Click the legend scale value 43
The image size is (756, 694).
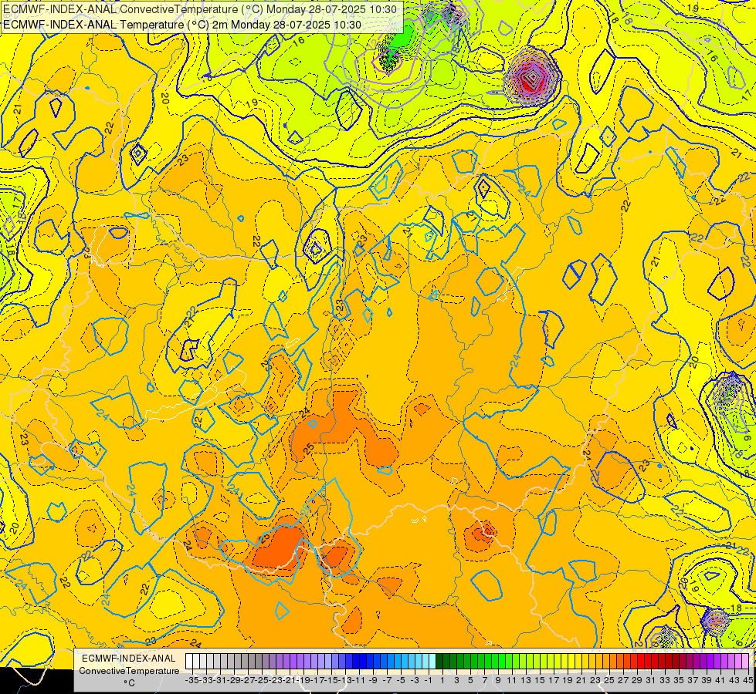pos(735,680)
